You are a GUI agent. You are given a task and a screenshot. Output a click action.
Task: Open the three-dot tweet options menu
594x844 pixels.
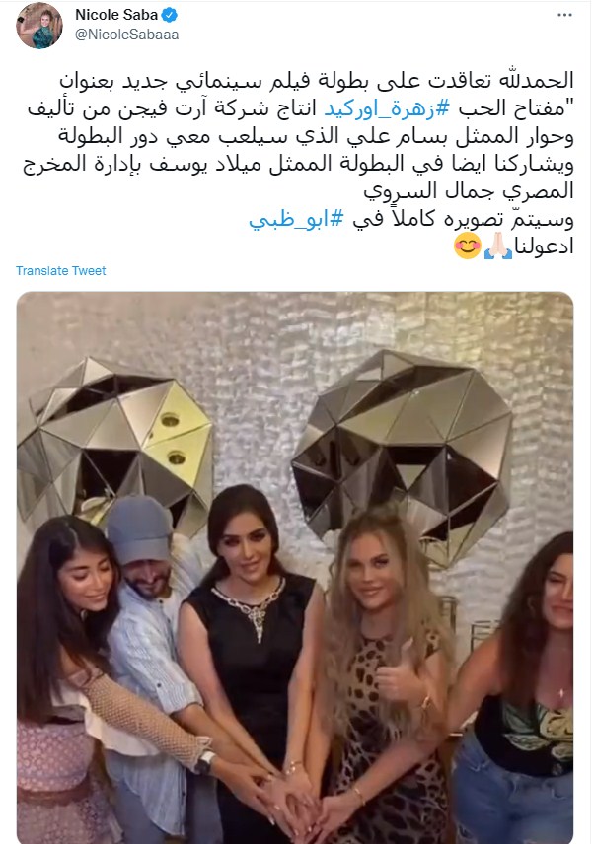[564, 15]
